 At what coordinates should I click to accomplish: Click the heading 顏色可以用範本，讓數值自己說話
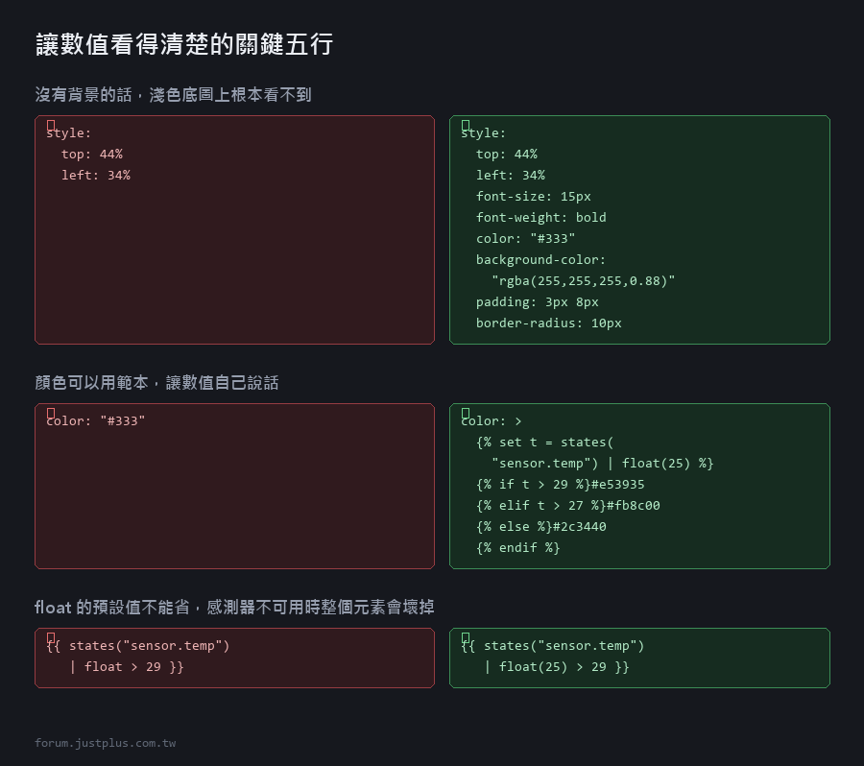tap(156, 382)
